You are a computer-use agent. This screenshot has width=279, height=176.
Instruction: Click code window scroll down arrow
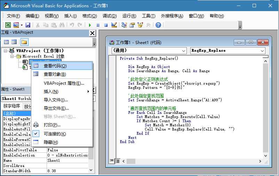pyautogui.click(x=265, y=156)
